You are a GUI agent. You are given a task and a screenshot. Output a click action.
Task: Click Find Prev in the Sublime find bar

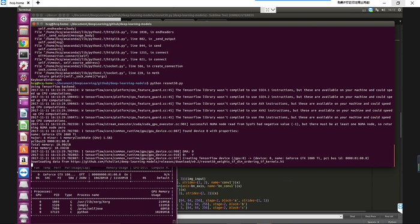point(371,216)
